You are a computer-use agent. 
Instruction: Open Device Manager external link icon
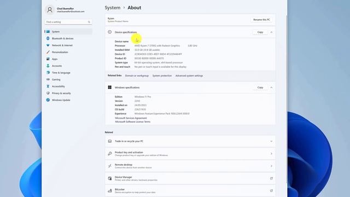(x=271, y=178)
